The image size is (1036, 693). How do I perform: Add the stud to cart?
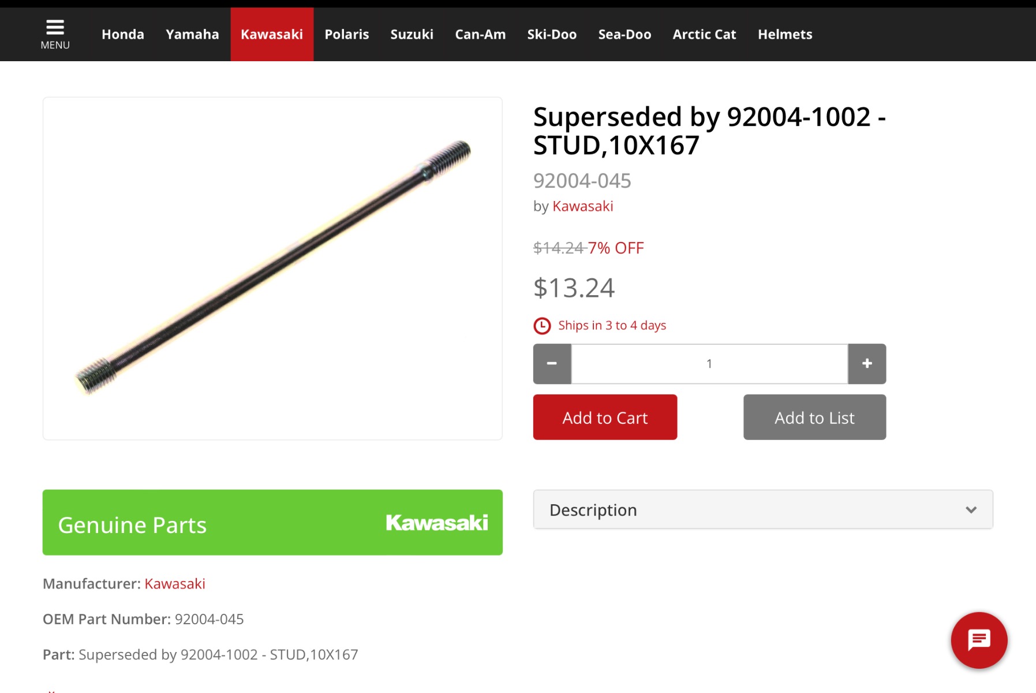point(605,417)
